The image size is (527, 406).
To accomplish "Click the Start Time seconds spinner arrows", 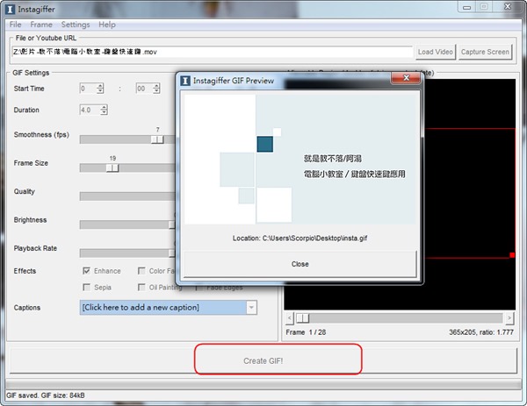I will click(x=156, y=89).
